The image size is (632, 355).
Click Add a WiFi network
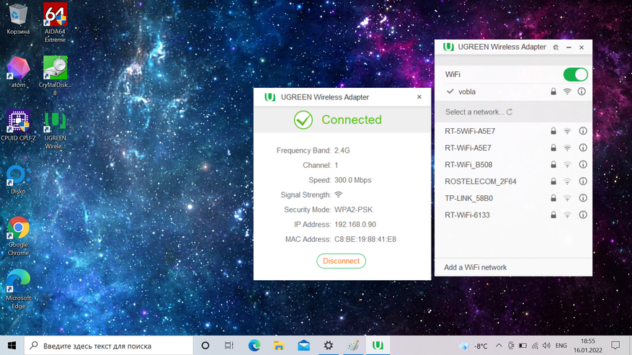(x=475, y=268)
